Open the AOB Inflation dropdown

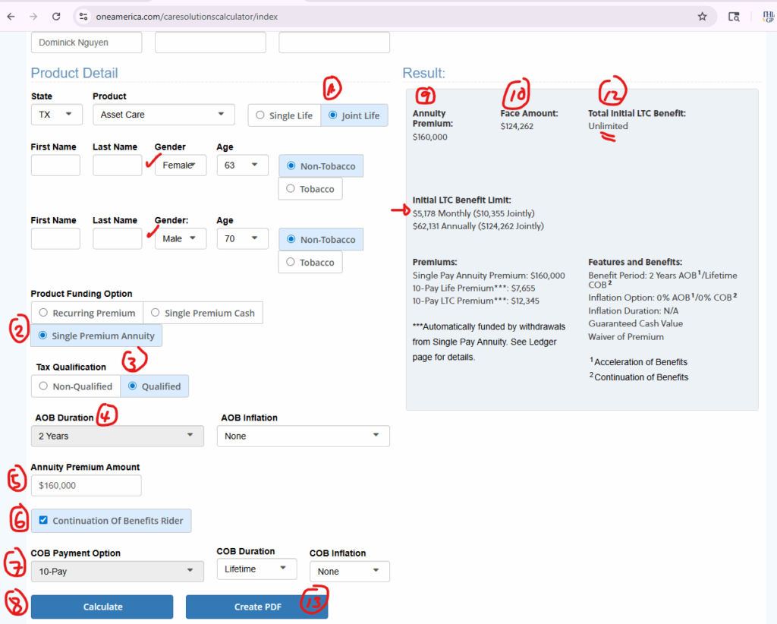tap(303, 436)
